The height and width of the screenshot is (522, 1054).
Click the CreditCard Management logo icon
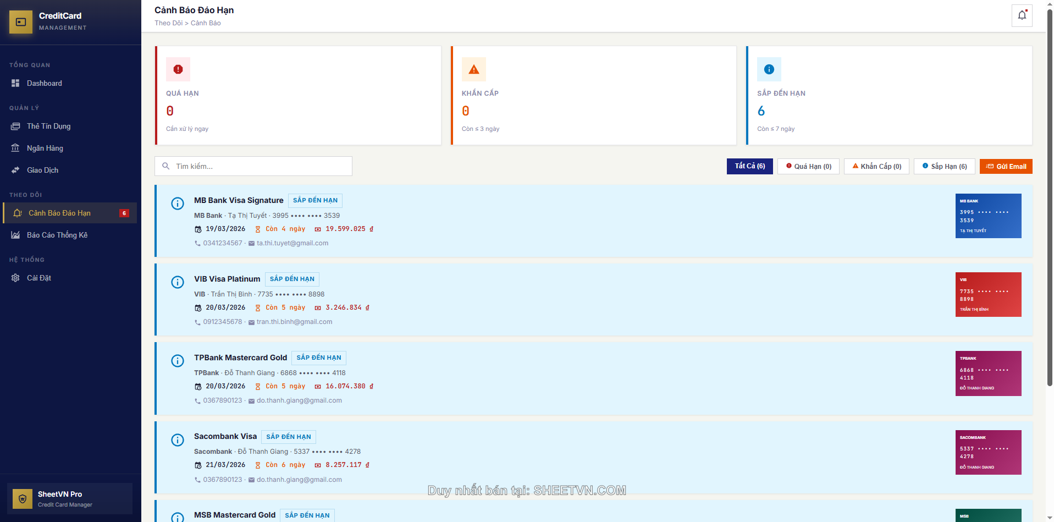pos(21,22)
